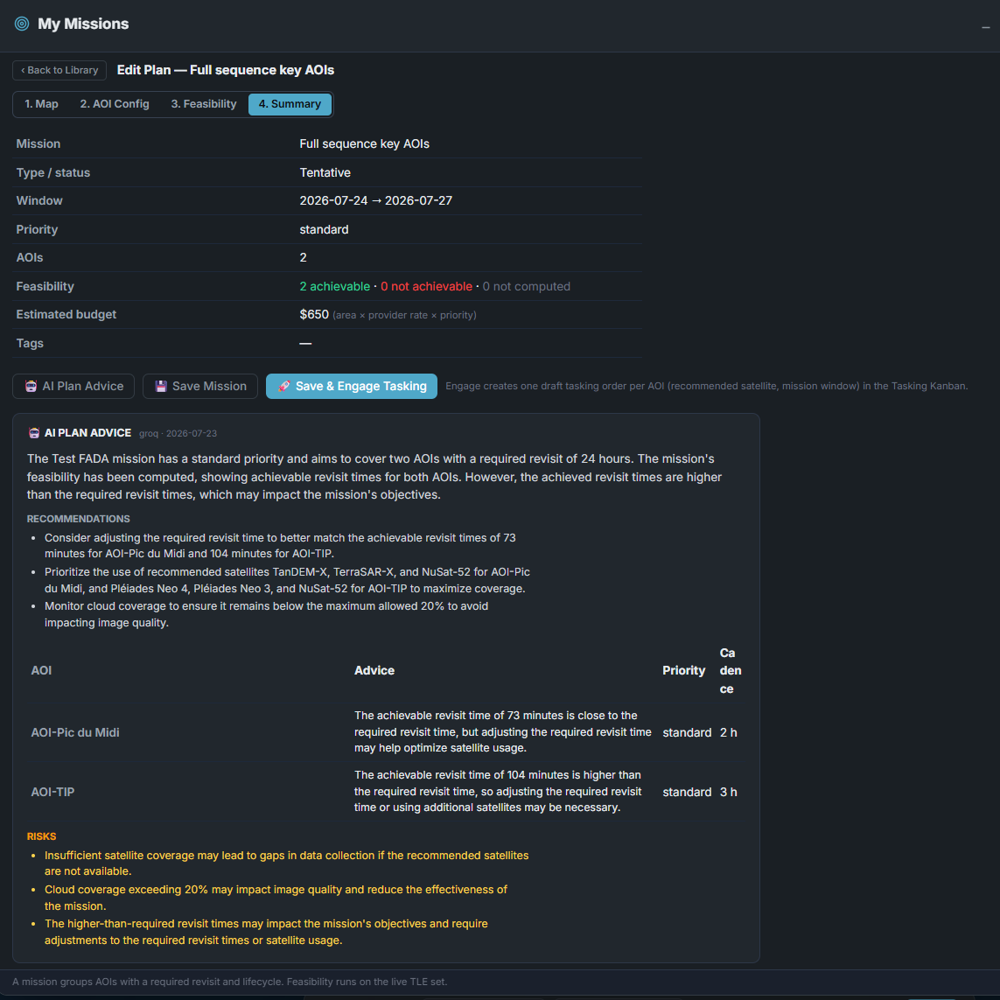Click the Estimated budget row label
Screen dimensions: 1000x1000
pos(66,314)
